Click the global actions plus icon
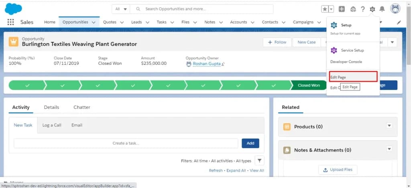Viewport: 411px width, 188px height. (342, 9)
